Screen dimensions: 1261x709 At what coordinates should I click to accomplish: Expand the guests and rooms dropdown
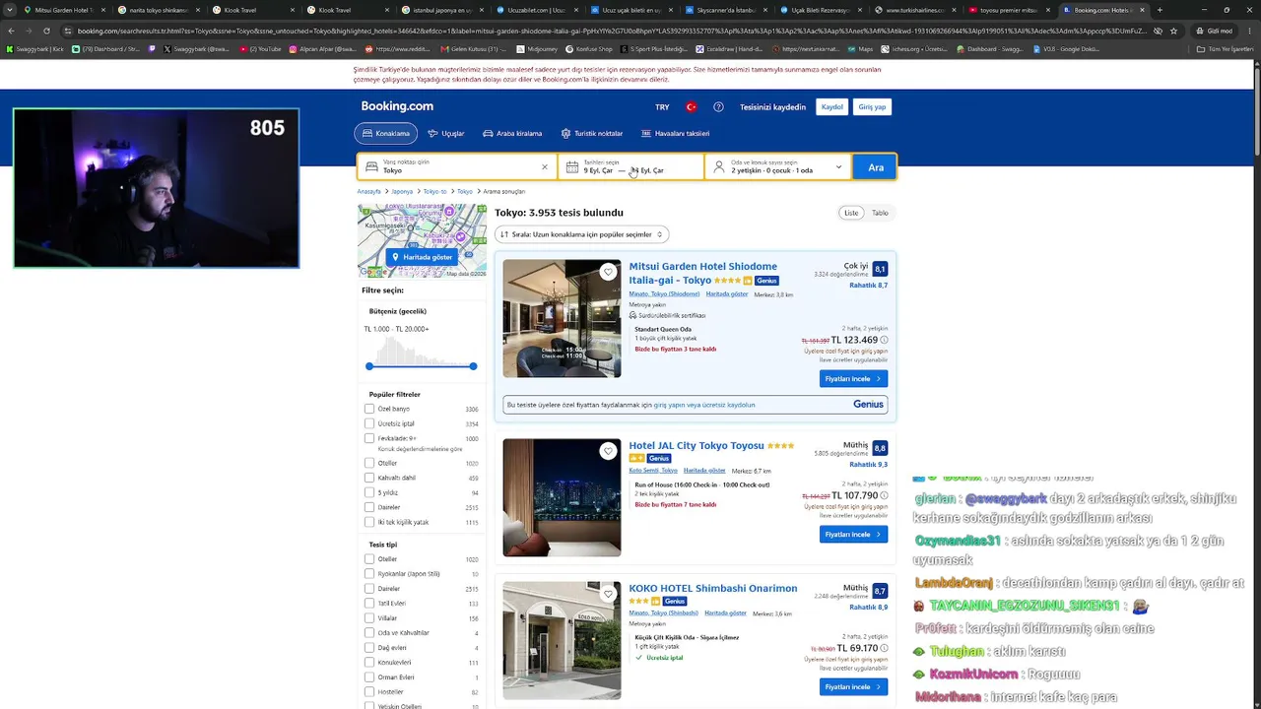[x=778, y=167]
